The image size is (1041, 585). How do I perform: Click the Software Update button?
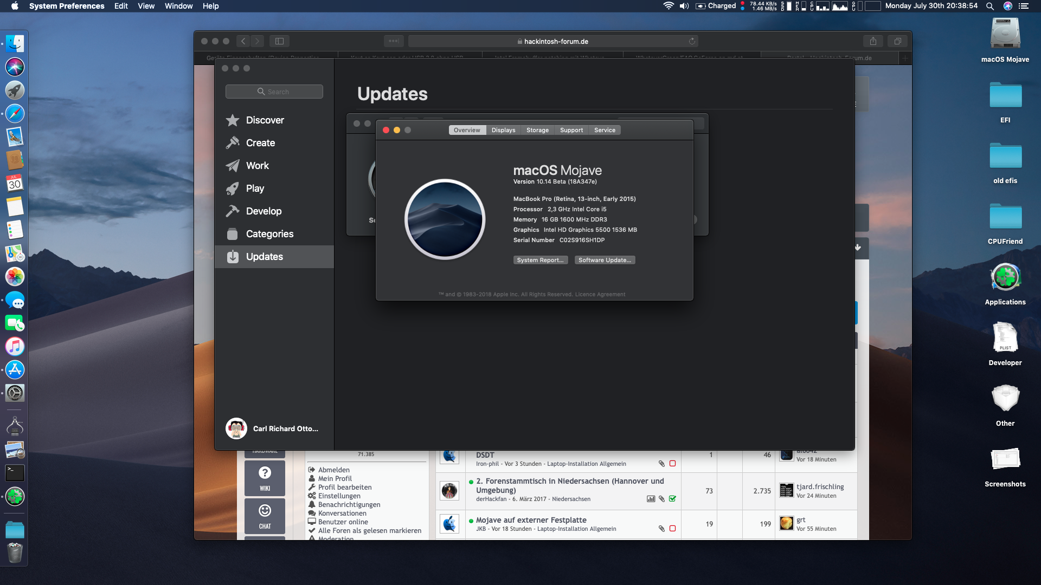click(x=605, y=260)
